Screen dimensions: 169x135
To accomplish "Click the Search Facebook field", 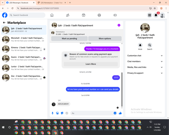I will click(27, 15).
